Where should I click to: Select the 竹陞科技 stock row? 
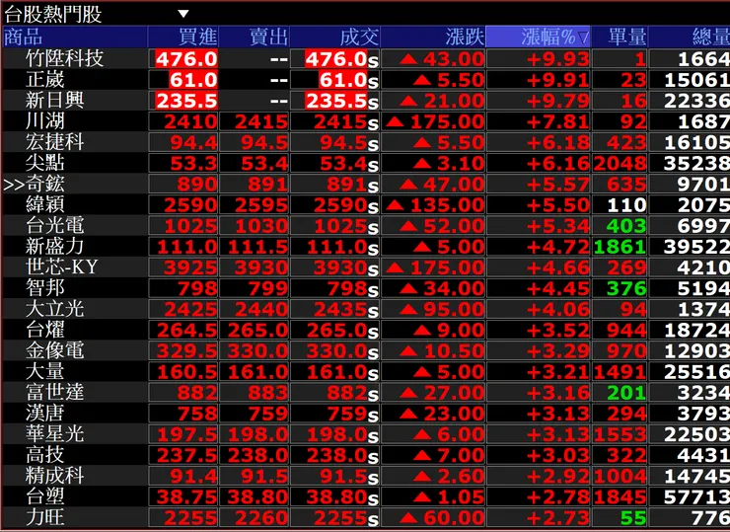(366, 59)
